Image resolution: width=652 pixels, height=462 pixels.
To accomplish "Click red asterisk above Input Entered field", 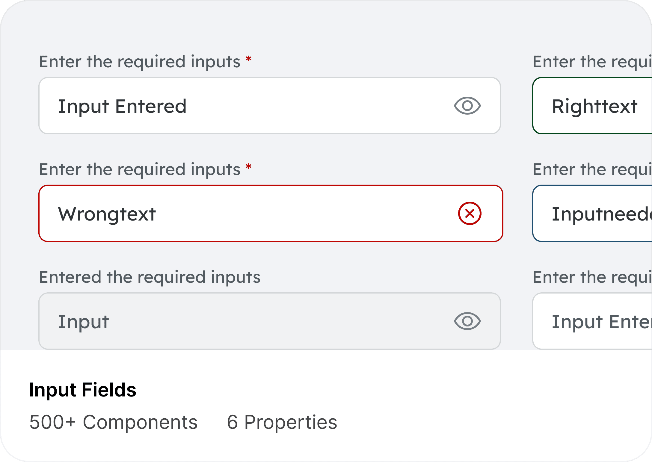I will pyautogui.click(x=248, y=59).
